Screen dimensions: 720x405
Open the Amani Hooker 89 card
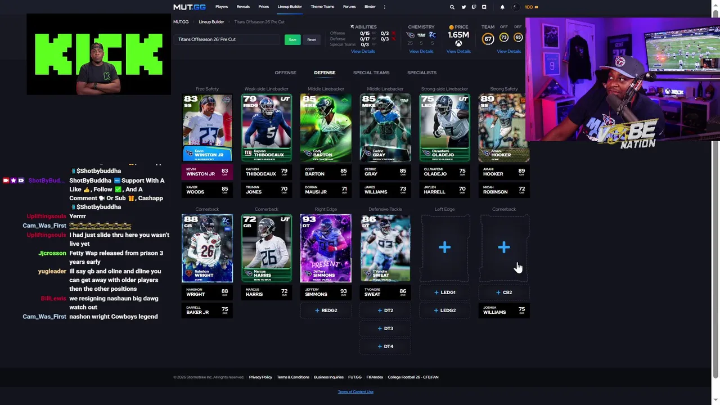[503, 128]
